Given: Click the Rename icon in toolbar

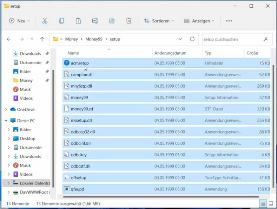Looking at the screenshot, I should click(95, 21).
